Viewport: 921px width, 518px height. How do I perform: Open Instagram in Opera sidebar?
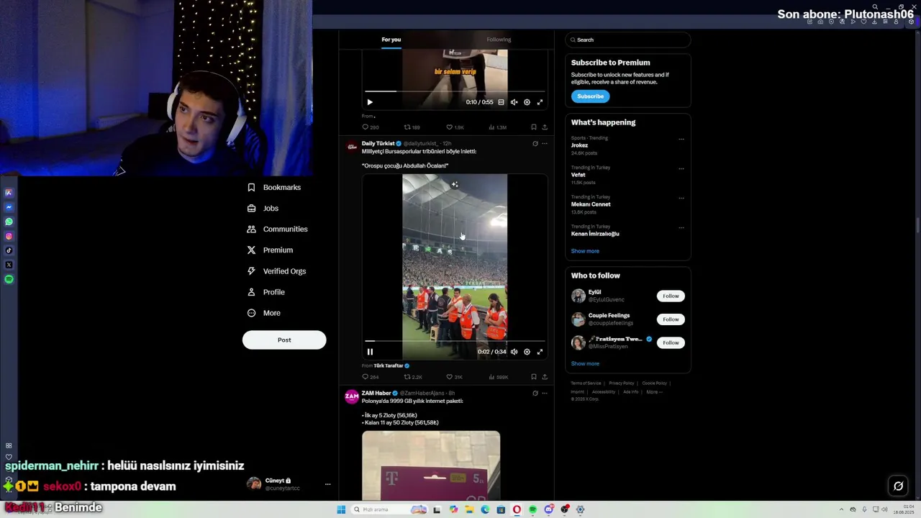point(9,236)
